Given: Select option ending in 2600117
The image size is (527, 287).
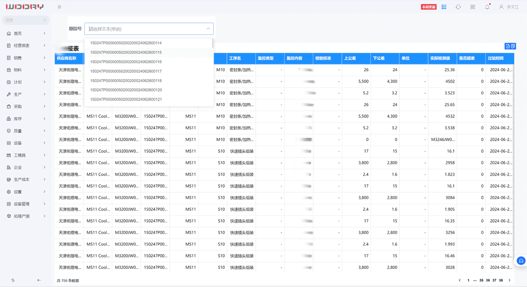Looking at the screenshot, I should (148, 71).
